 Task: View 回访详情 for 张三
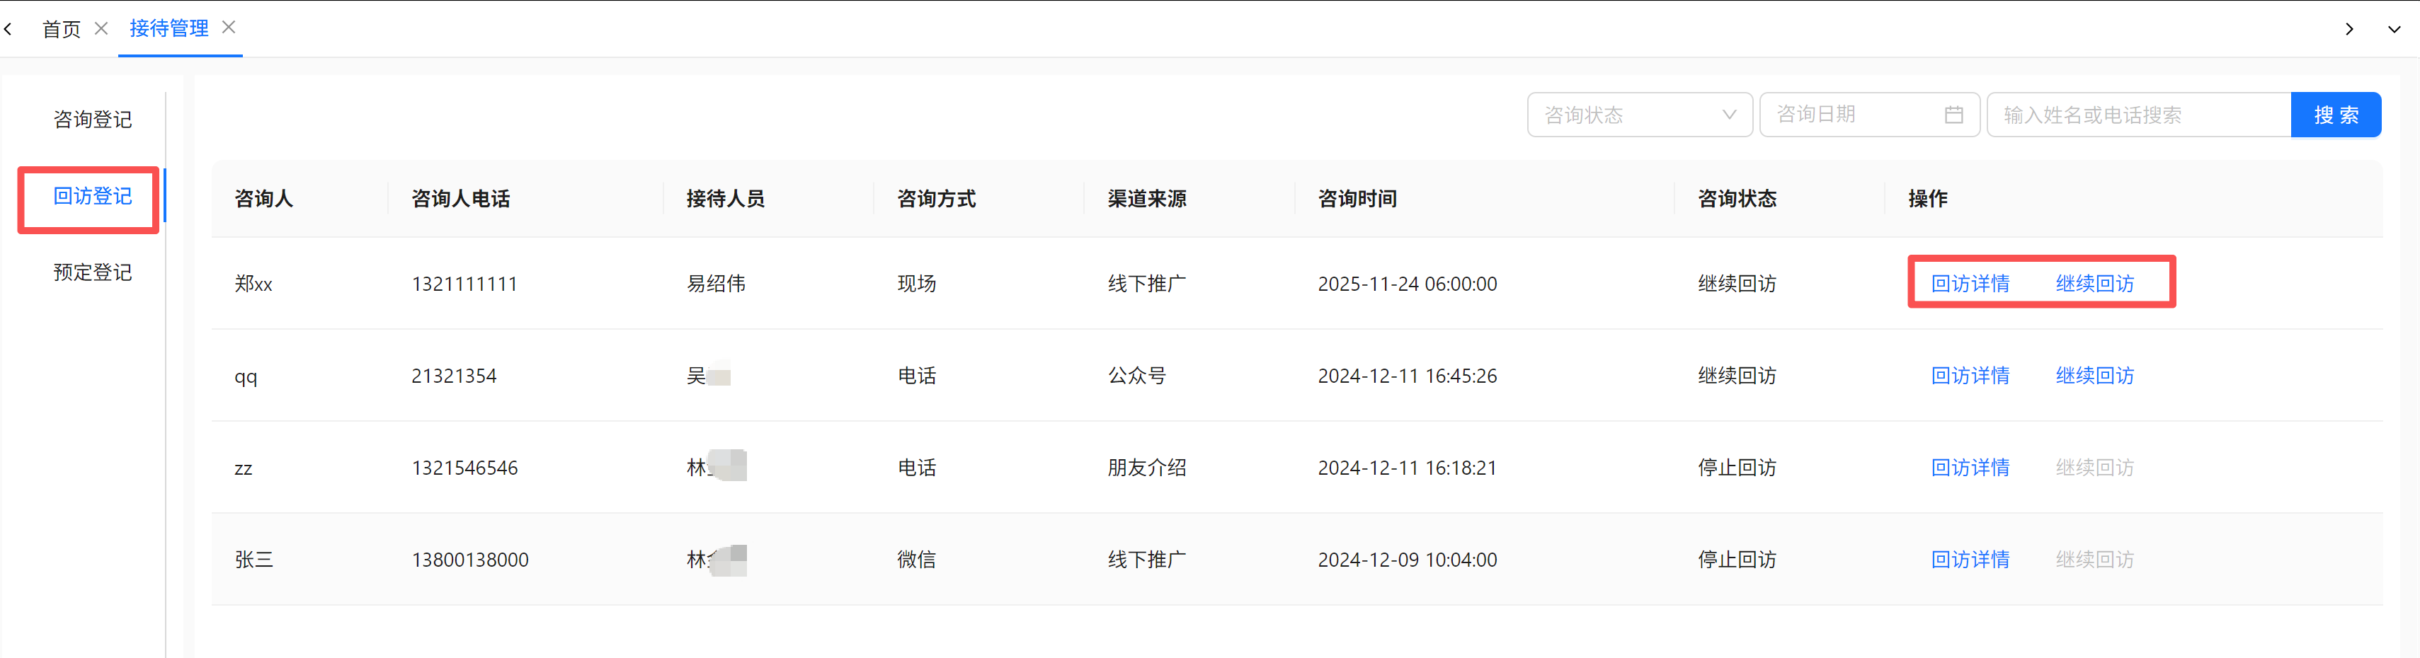[x=1969, y=560]
